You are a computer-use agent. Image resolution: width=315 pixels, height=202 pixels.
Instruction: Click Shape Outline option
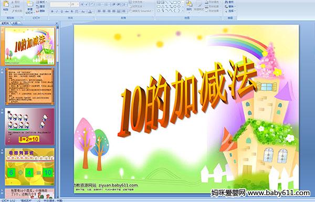click(212, 6)
